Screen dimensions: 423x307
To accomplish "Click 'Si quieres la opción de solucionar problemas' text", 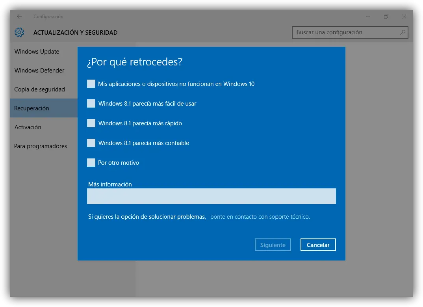I will coord(147,217).
